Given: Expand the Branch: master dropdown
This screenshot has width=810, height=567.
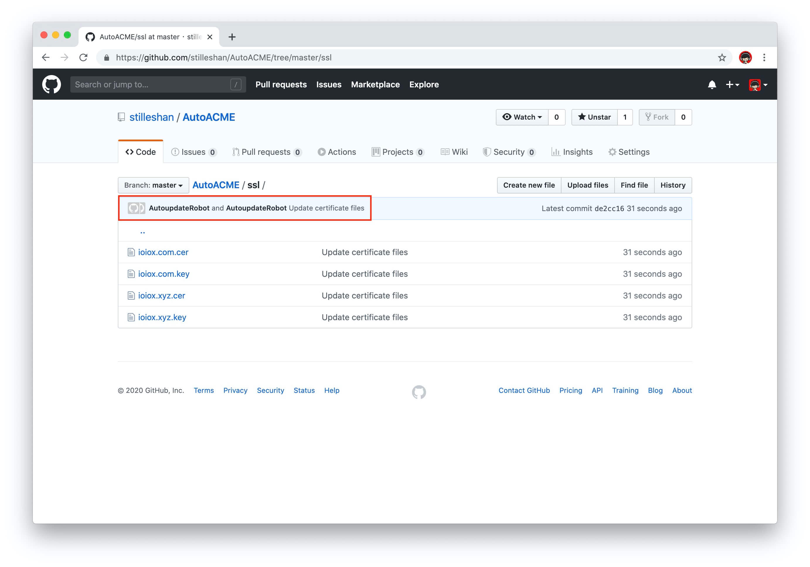Looking at the screenshot, I should [154, 185].
